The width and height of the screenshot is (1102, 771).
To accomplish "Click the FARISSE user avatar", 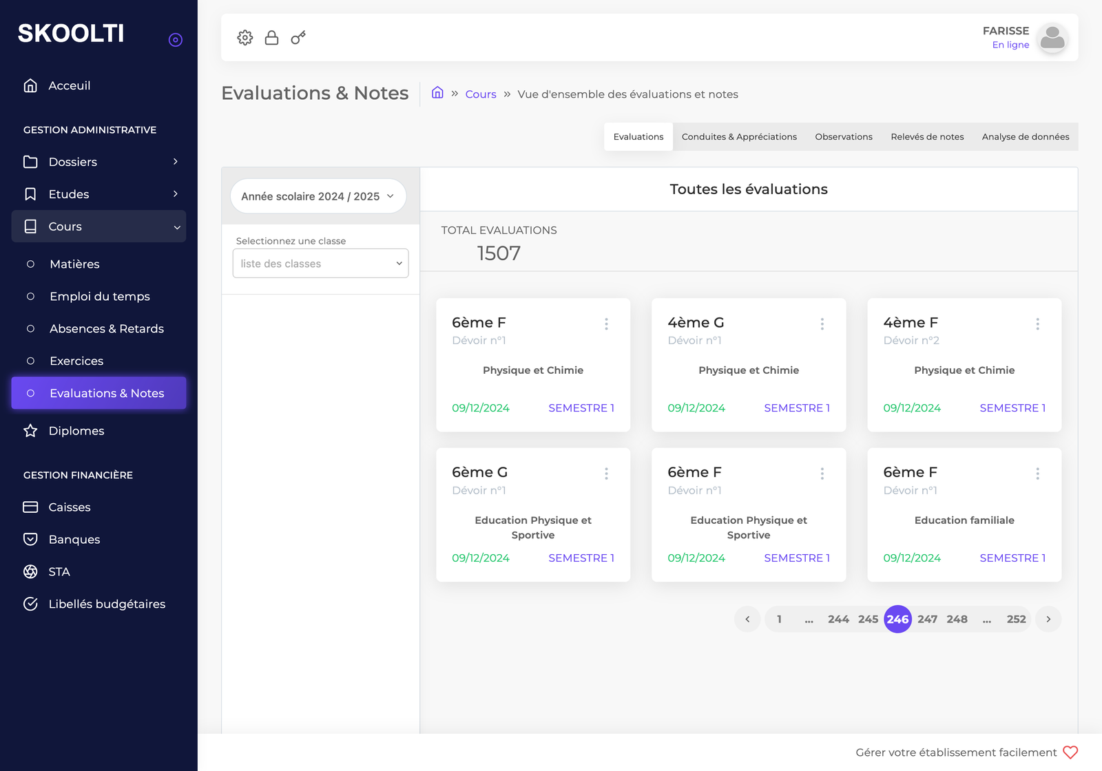I will pyautogui.click(x=1052, y=38).
